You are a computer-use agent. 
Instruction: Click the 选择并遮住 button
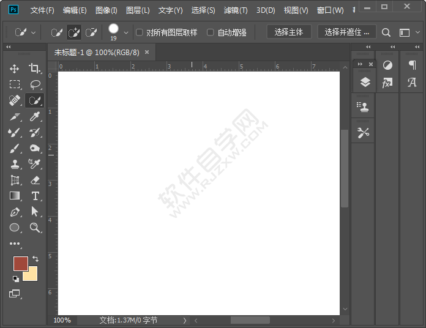[x=346, y=32]
